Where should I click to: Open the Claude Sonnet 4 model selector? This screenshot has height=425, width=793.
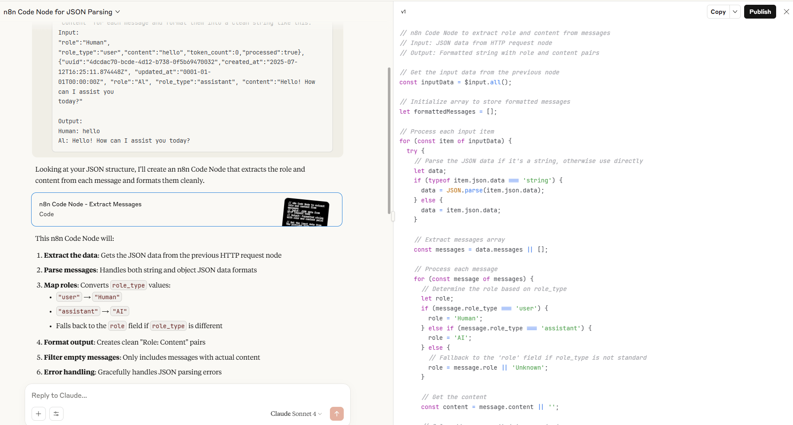(x=296, y=414)
